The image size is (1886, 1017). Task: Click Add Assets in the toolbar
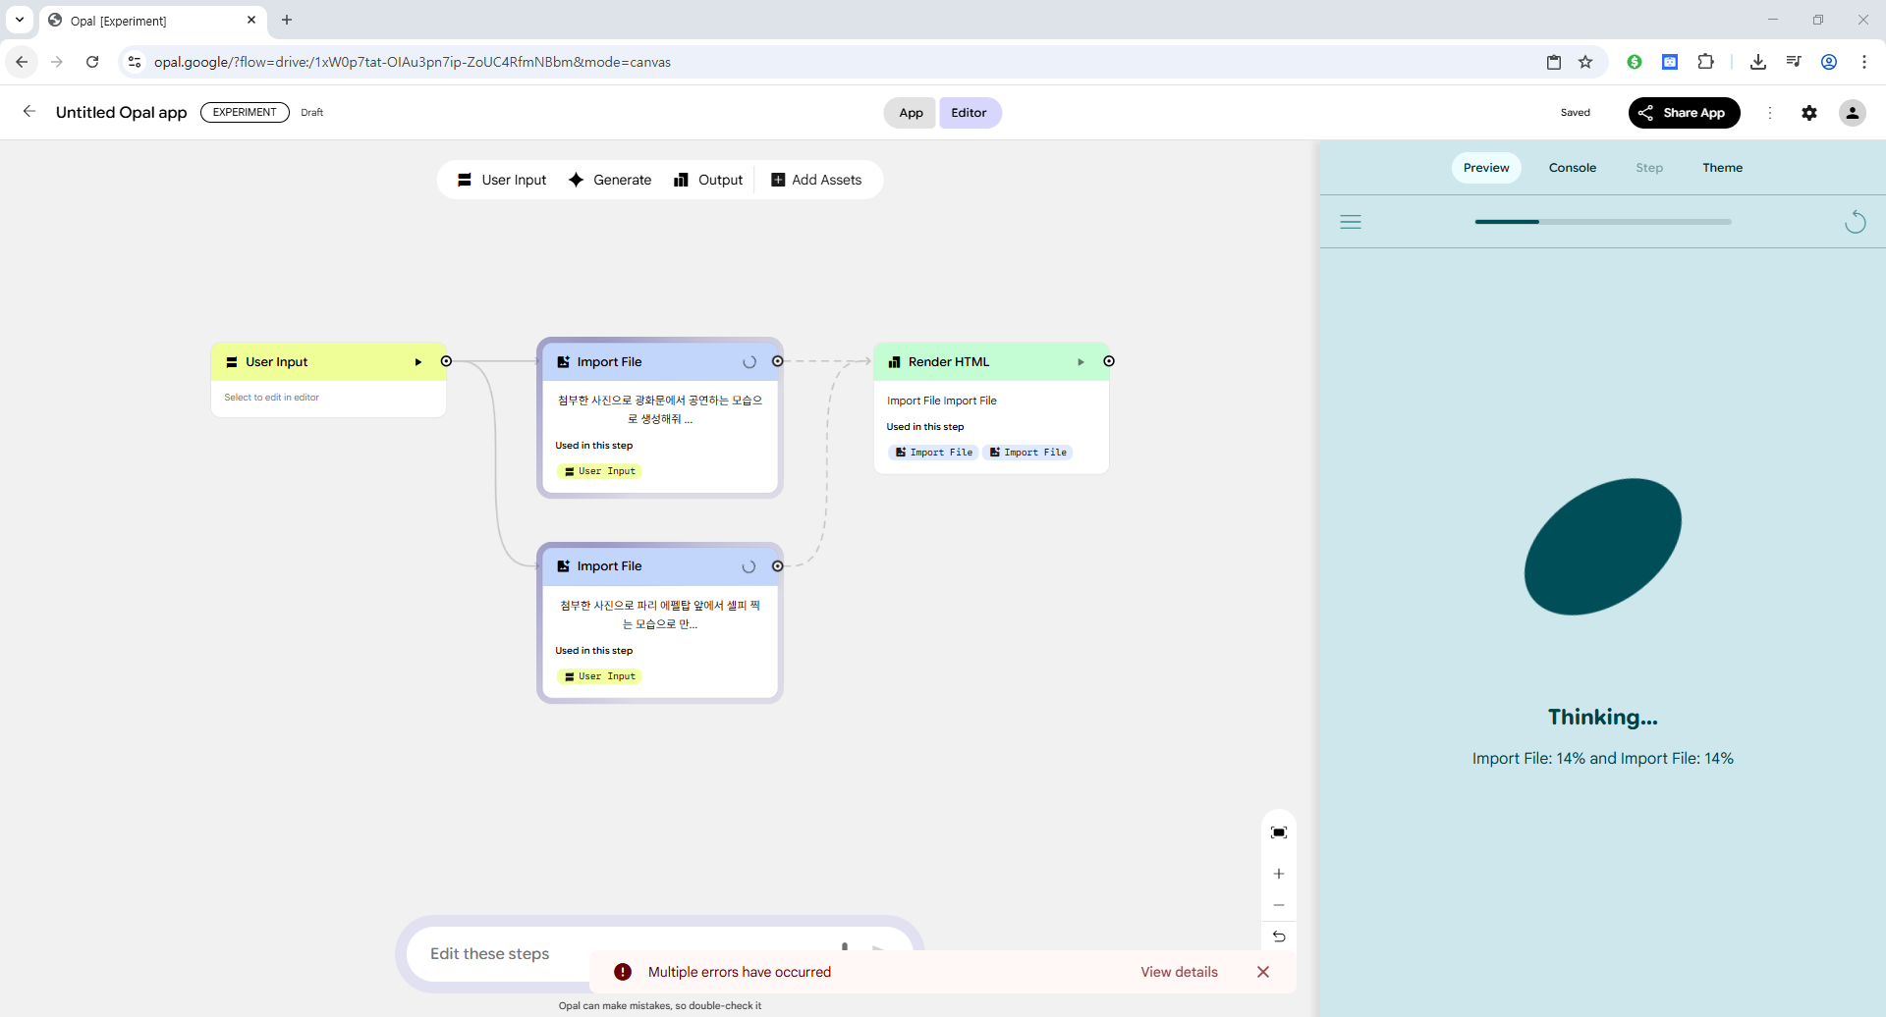tap(816, 180)
